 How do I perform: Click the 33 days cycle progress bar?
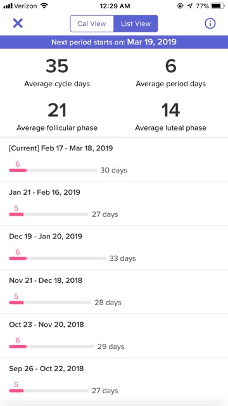[58, 258]
